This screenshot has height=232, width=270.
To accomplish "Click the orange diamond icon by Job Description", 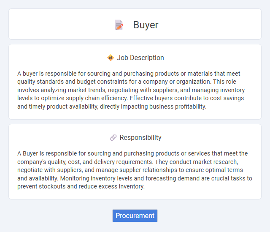I will (x=111, y=57).
